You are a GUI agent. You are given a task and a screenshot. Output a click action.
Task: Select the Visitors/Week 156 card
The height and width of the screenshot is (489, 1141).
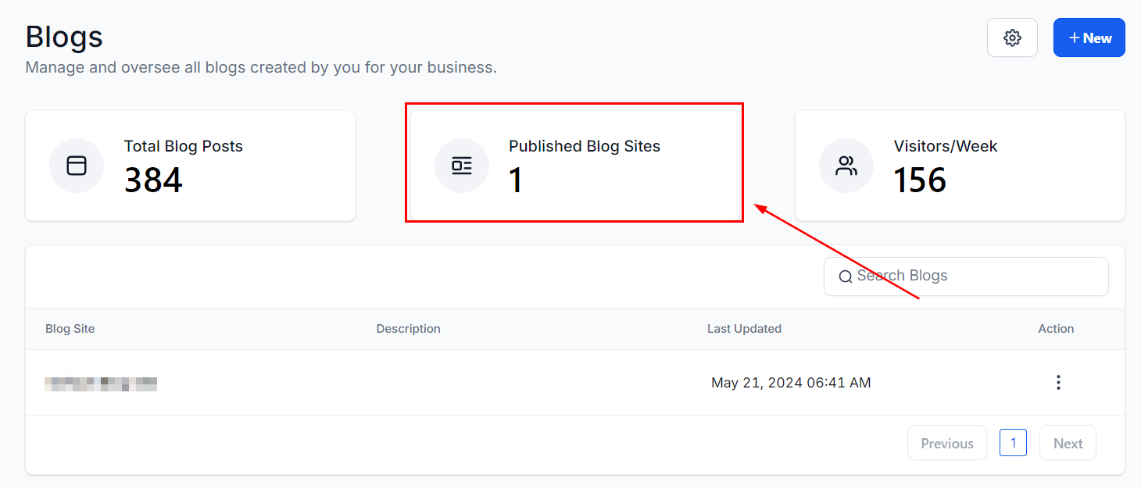coord(960,166)
